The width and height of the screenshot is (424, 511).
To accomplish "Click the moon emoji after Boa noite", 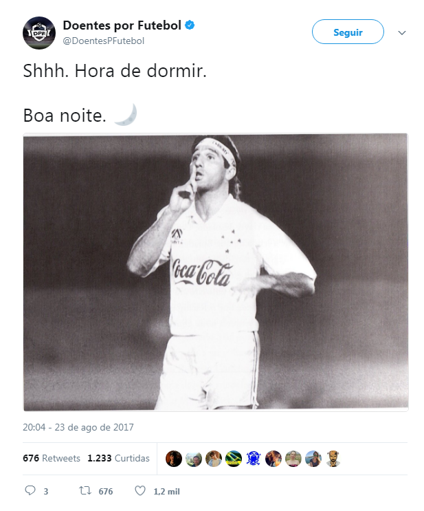I will pos(125,114).
